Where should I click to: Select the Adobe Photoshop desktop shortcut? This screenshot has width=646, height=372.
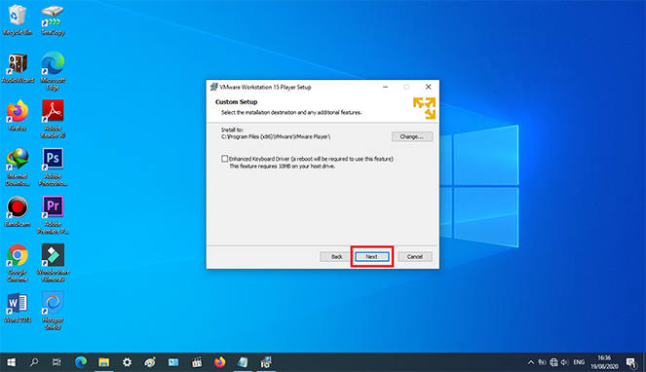coord(53,167)
